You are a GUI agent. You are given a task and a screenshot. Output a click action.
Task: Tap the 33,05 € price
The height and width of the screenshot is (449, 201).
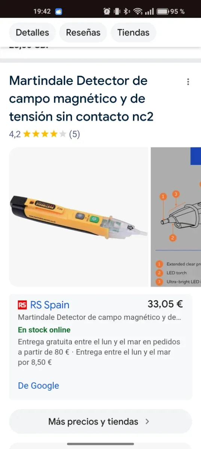point(165,304)
